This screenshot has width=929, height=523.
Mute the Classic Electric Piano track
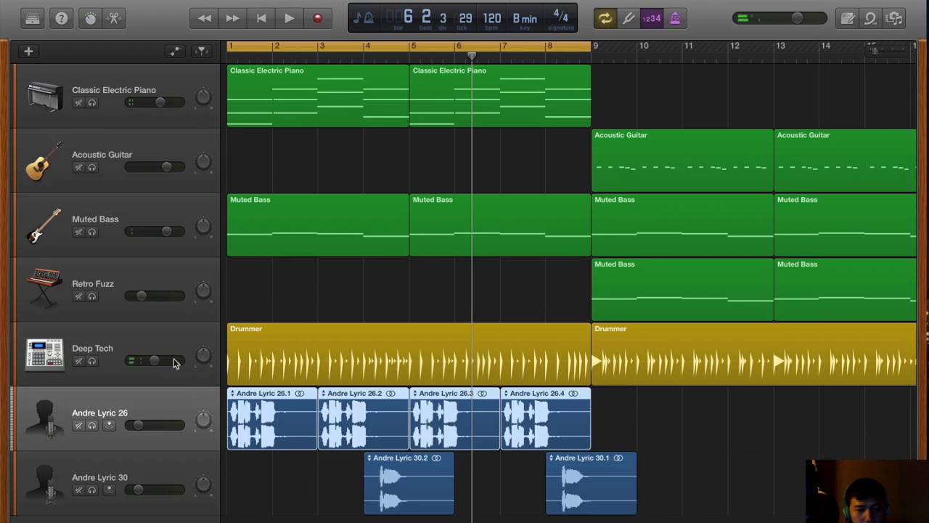[x=78, y=103]
